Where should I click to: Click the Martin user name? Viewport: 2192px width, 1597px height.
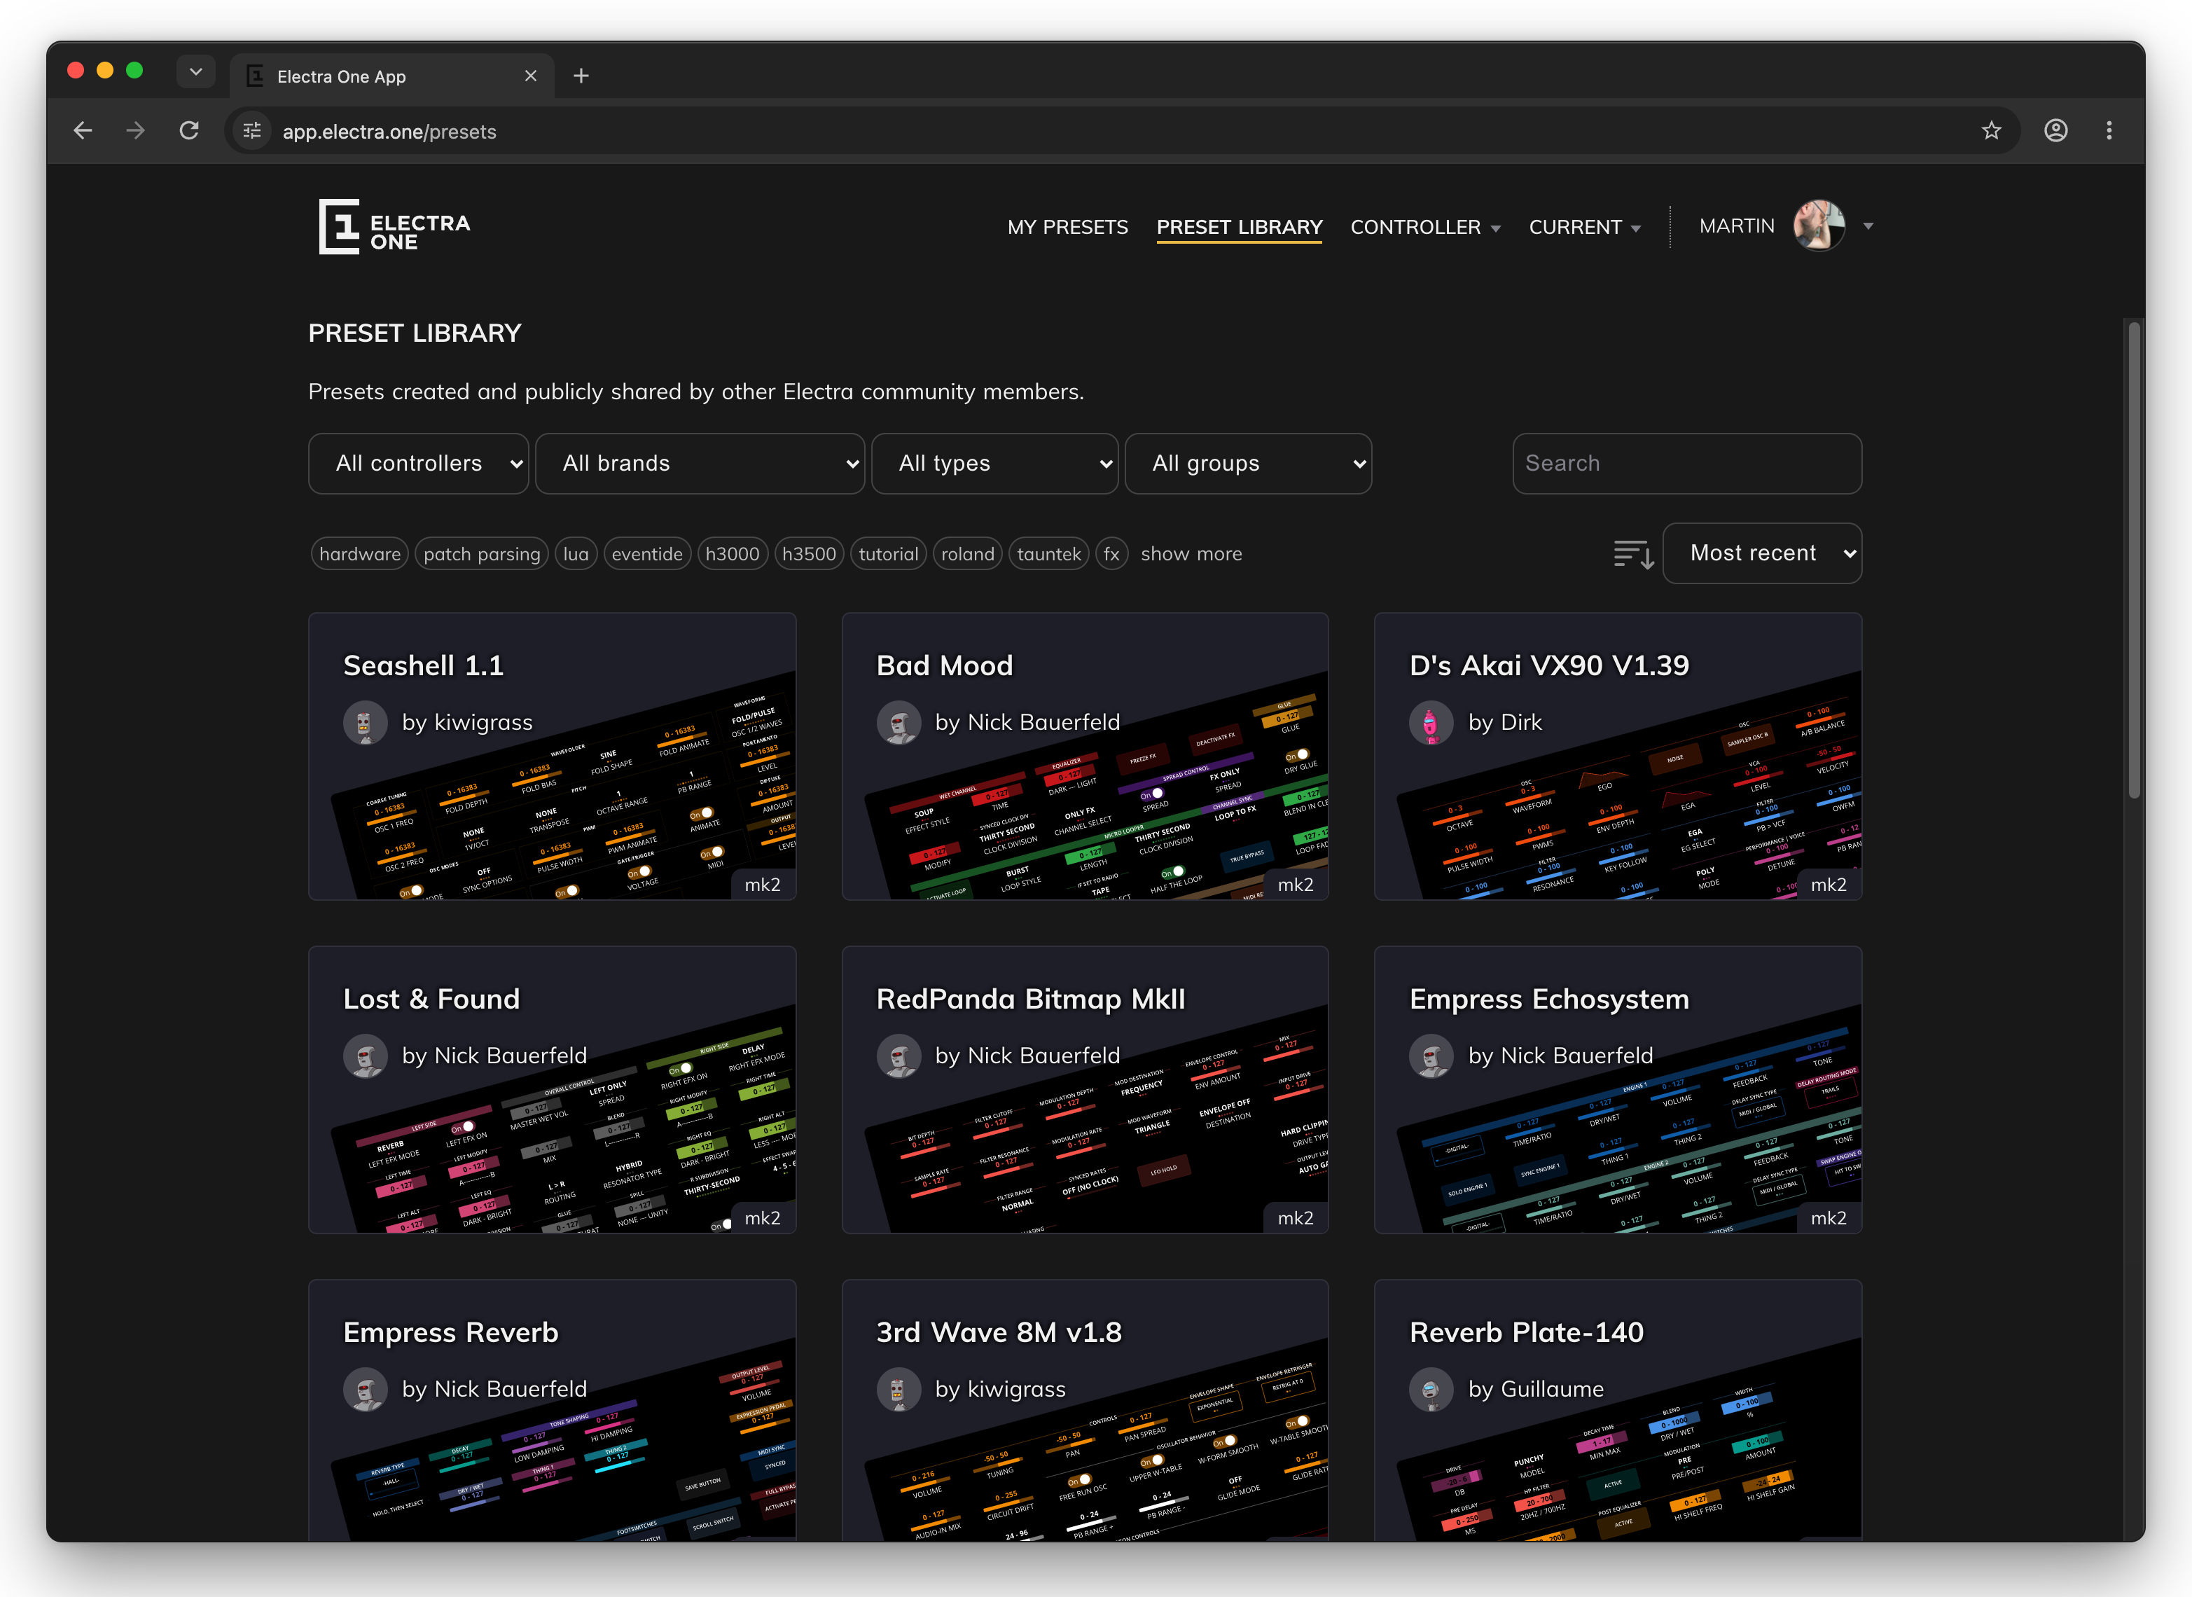coord(1737,226)
